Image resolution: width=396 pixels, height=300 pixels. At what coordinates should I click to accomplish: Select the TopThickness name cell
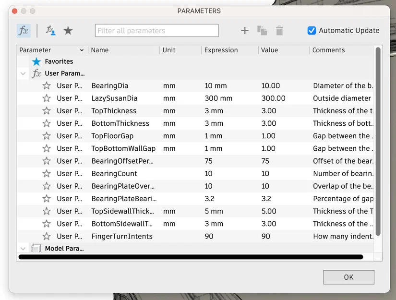pos(114,111)
